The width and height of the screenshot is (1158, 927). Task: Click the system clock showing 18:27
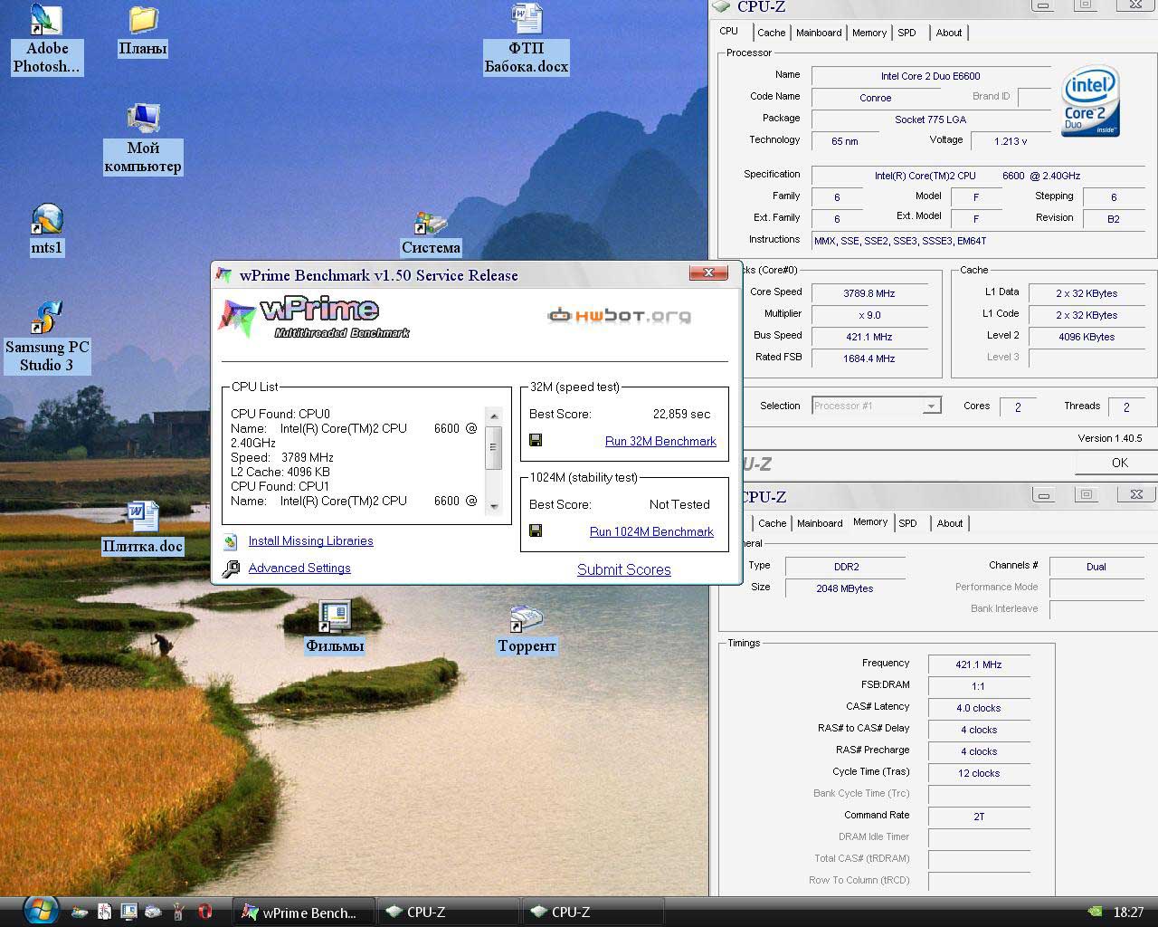(x=1128, y=913)
